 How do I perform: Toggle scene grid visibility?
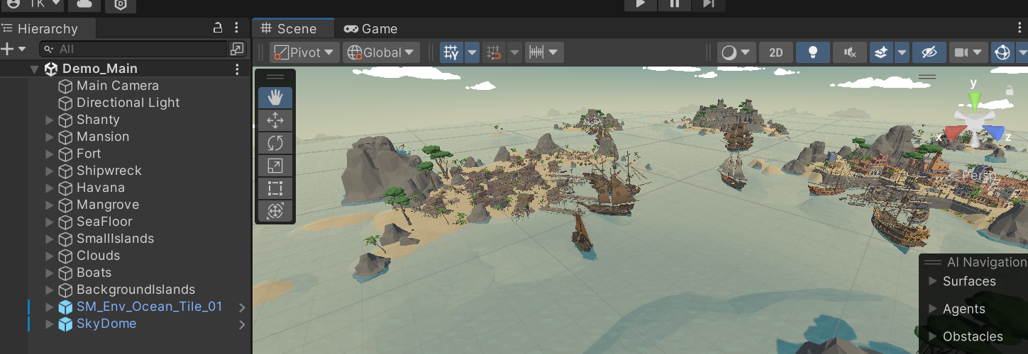click(451, 52)
